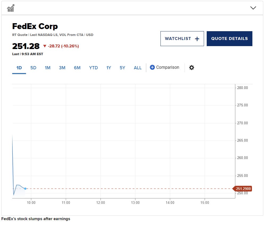Select the 6M chart range
Viewport: 267px width, 226px height.
pyautogui.click(x=77, y=68)
